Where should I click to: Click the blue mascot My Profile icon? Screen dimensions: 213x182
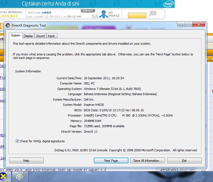103,14
